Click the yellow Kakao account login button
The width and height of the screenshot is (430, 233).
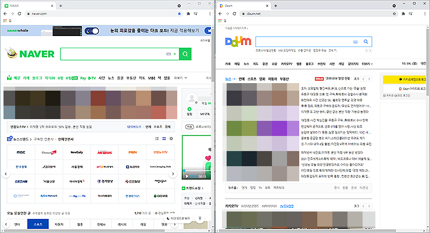point(405,80)
